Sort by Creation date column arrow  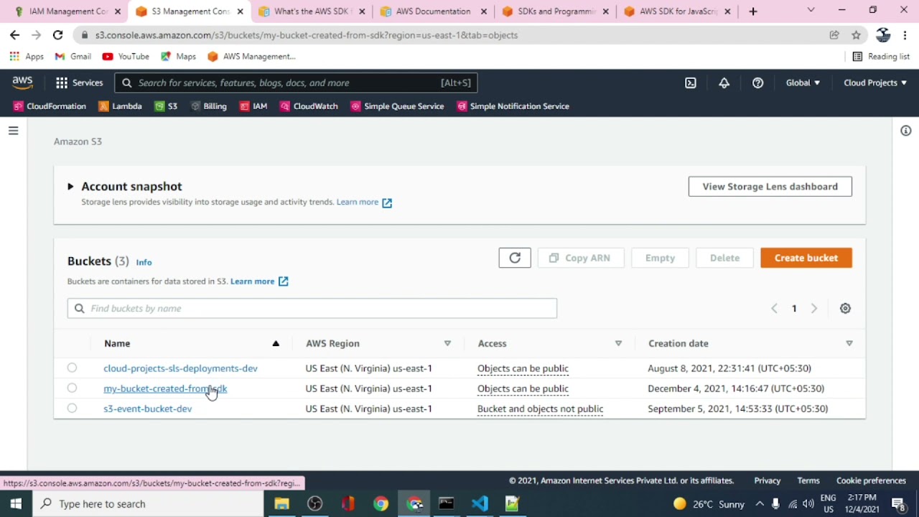849,343
